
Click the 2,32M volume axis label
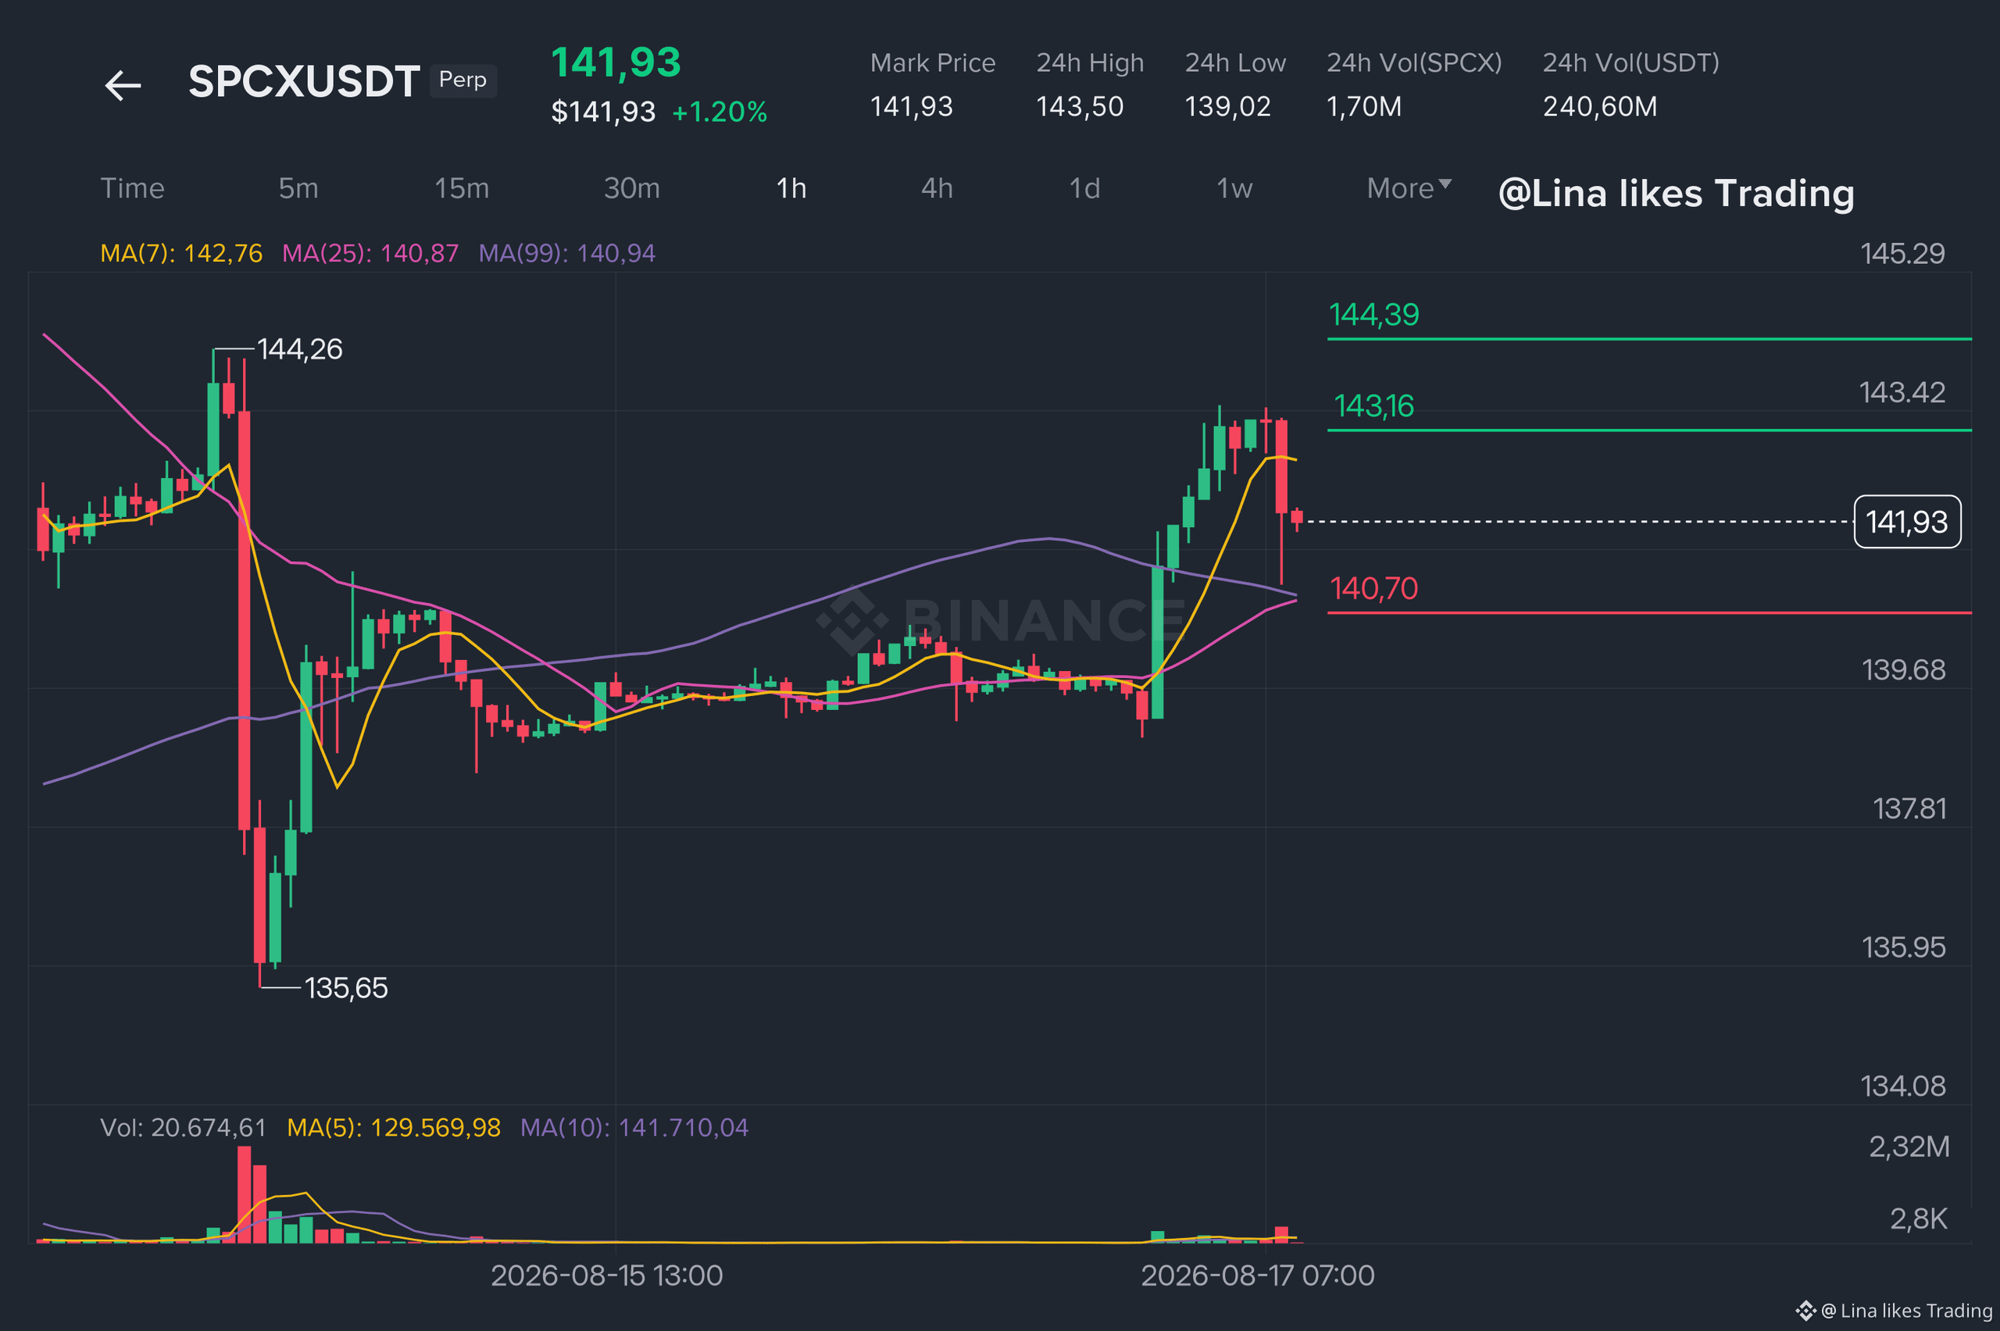point(1909,1147)
